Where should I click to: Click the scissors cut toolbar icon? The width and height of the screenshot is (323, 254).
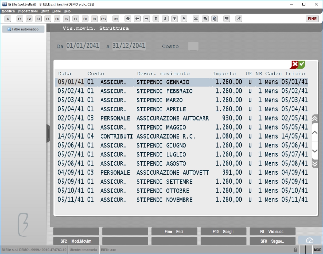[196, 19]
